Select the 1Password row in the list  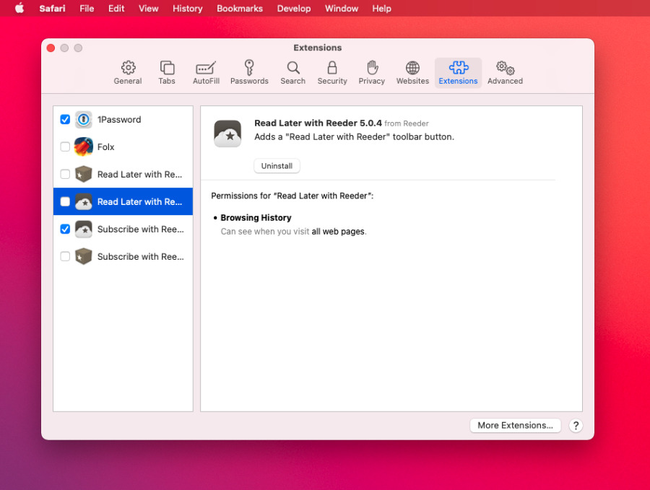pos(123,120)
